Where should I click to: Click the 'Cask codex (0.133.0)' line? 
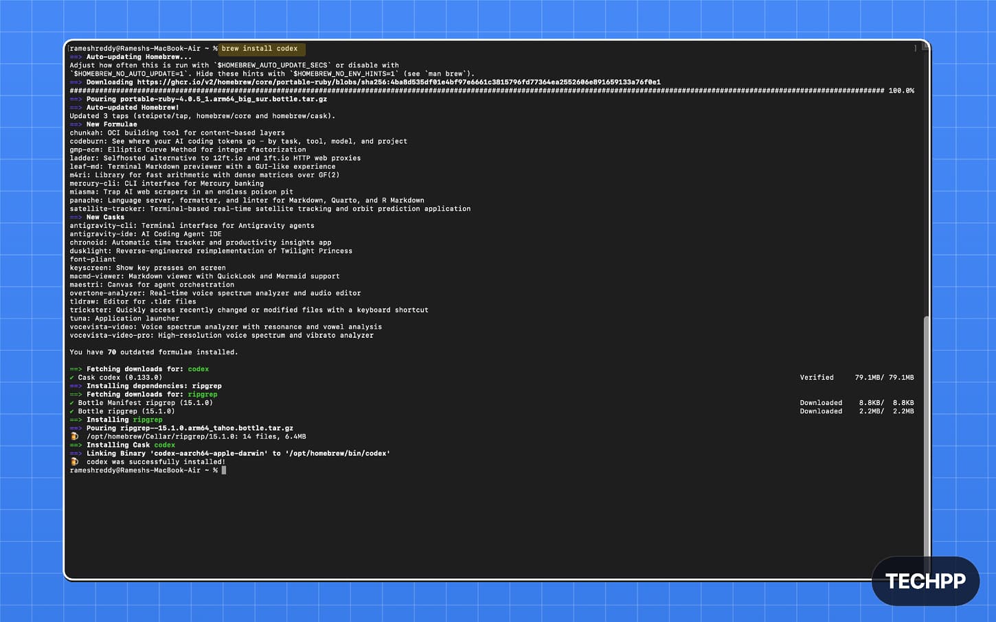(116, 378)
